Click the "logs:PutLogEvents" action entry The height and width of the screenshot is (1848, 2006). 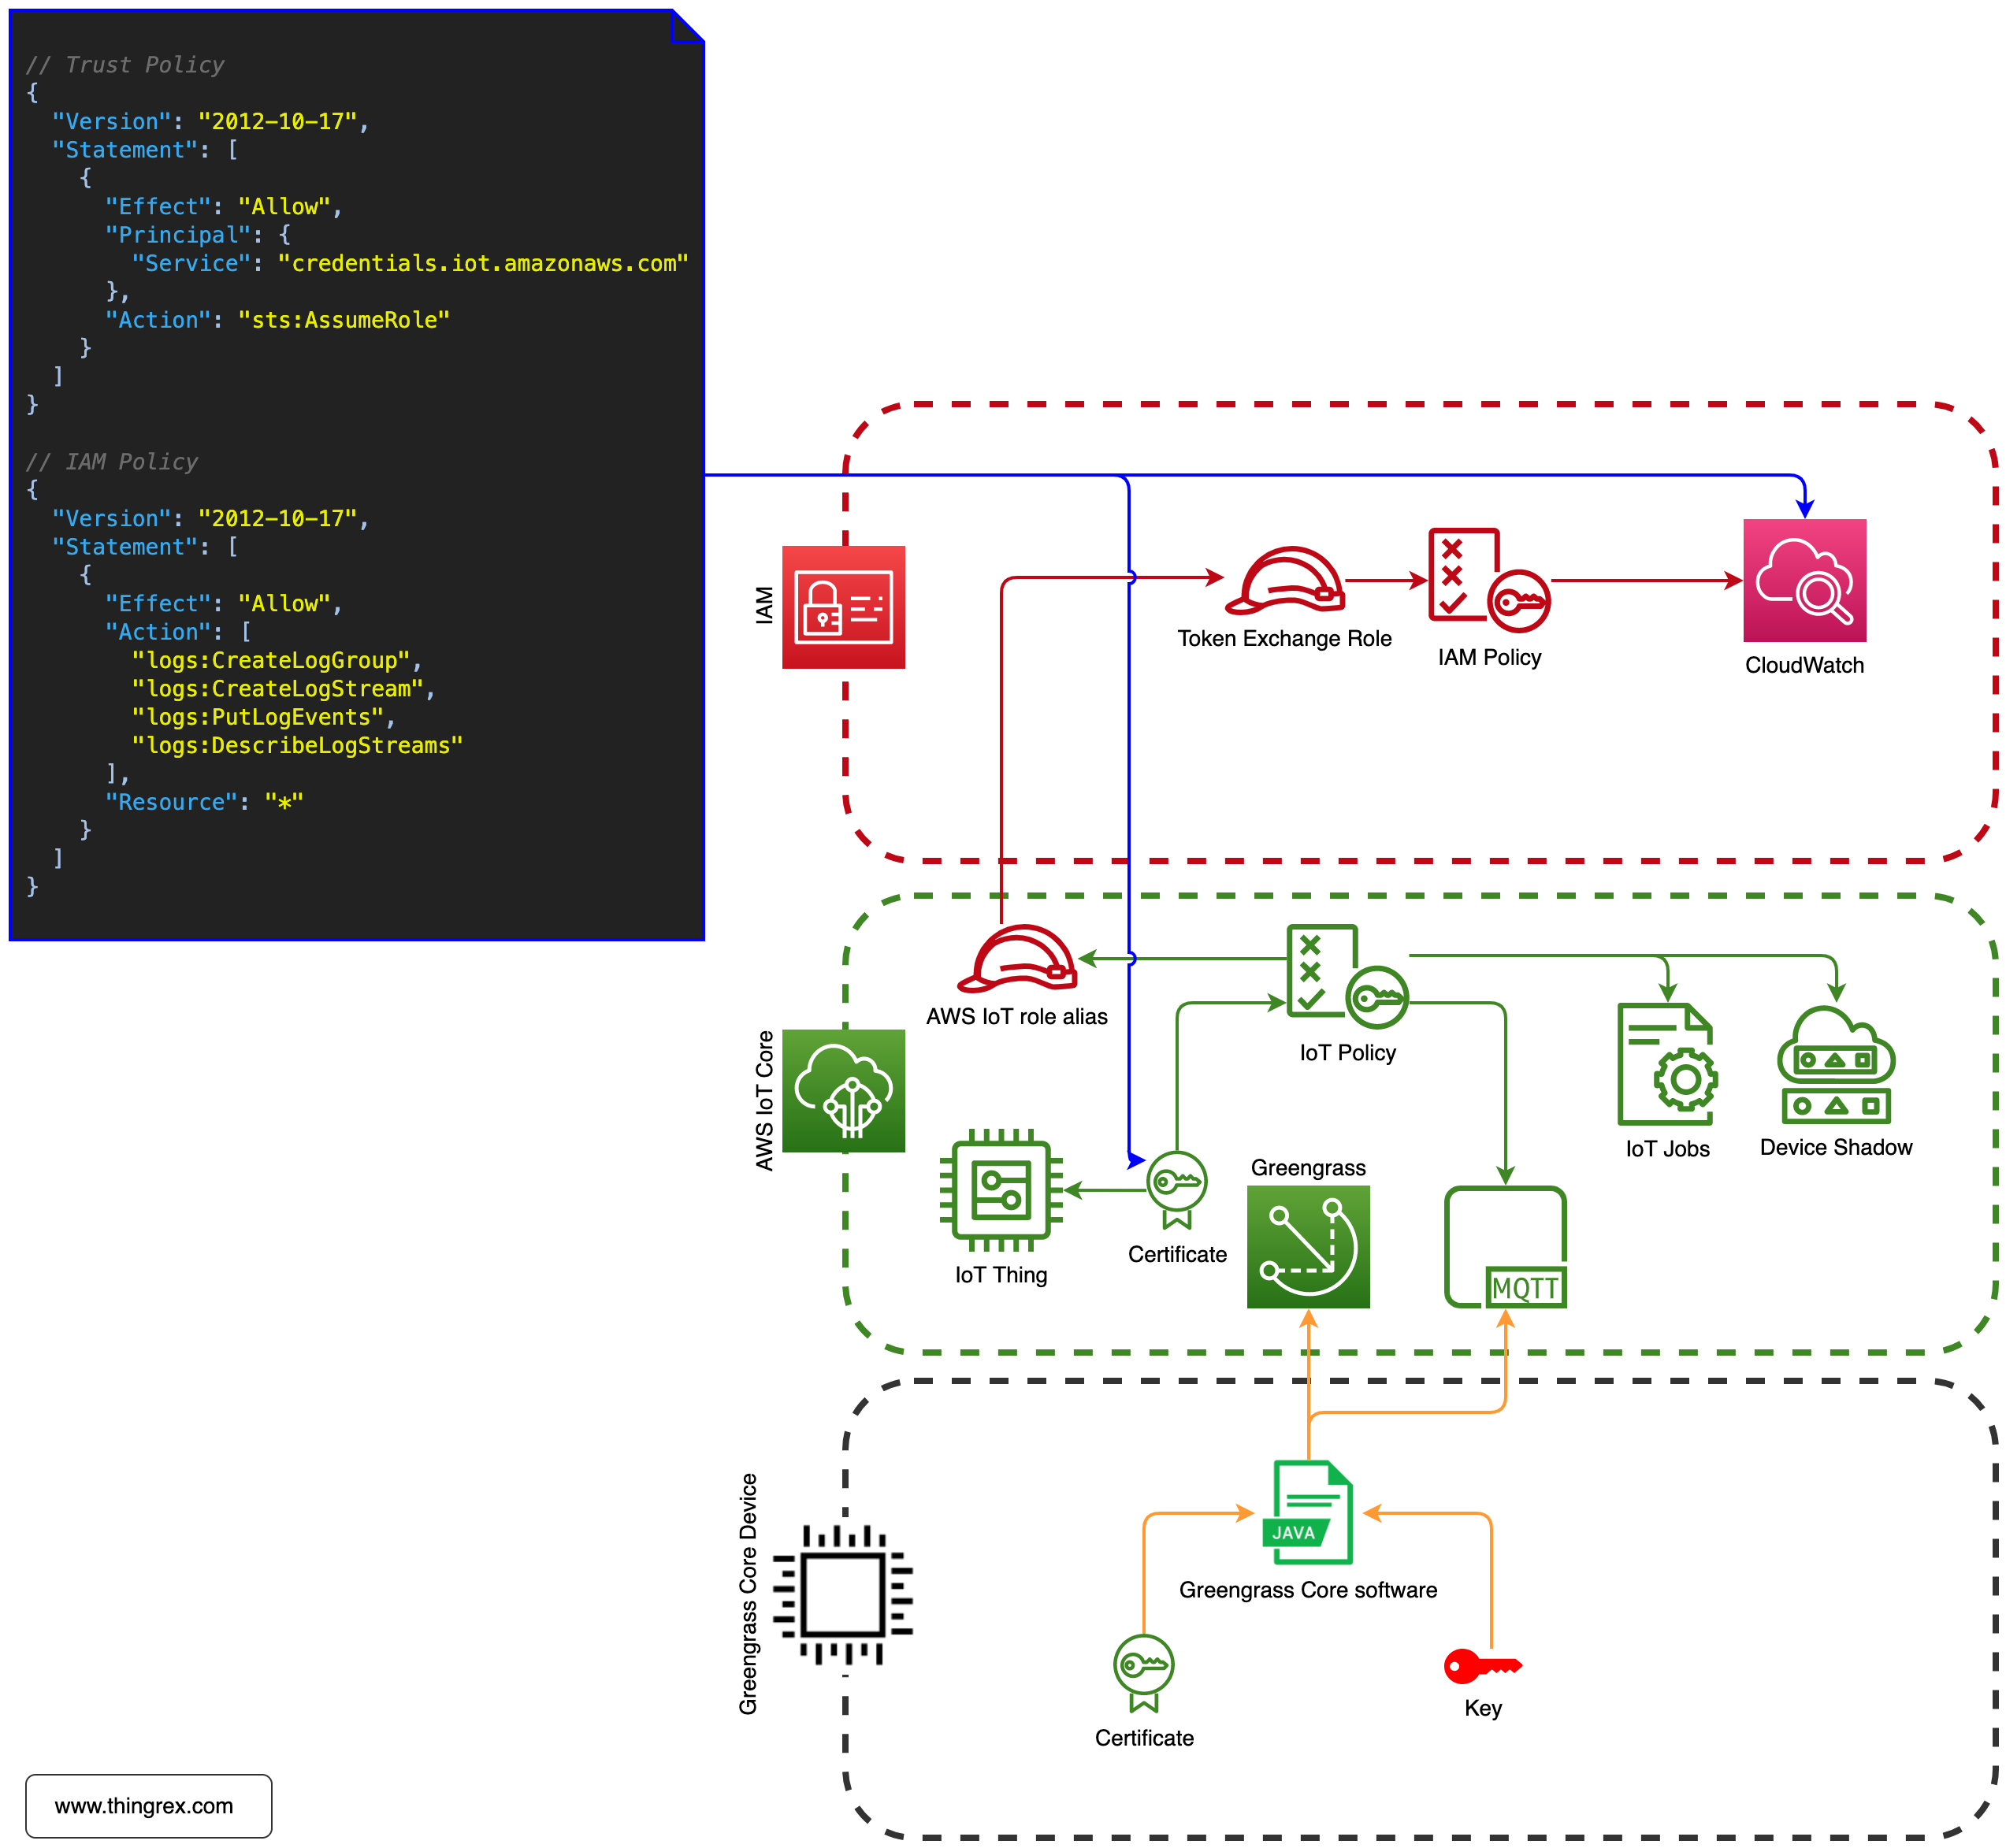pos(258,718)
